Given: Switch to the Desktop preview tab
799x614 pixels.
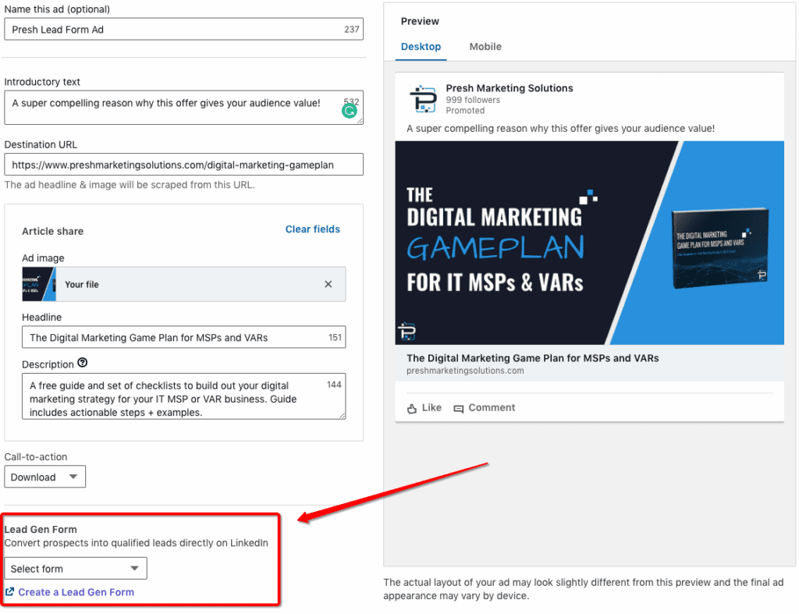Looking at the screenshot, I should click(x=421, y=46).
